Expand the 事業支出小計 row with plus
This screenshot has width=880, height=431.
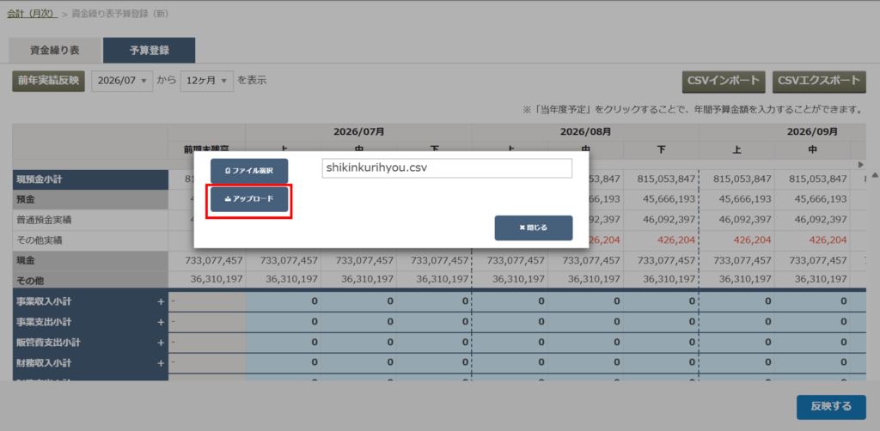pos(161,322)
